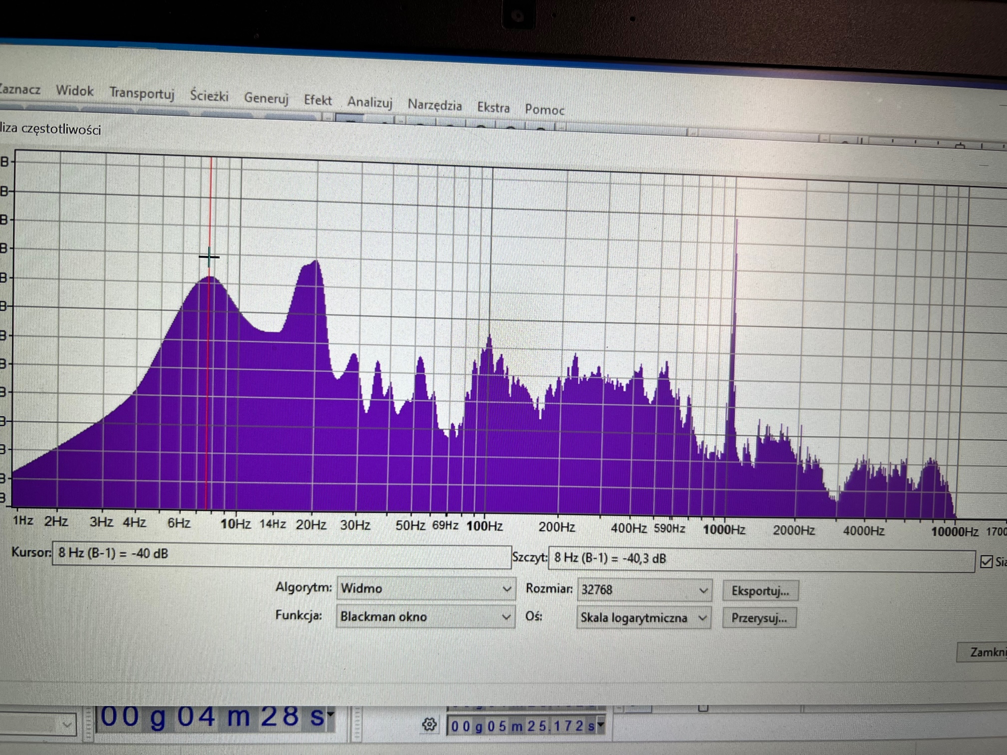Click the Zamknij button
The width and height of the screenshot is (1007, 755).
click(x=985, y=652)
